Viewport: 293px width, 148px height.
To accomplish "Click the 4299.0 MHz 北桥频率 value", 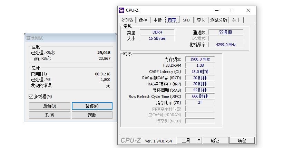I will coord(226,45).
